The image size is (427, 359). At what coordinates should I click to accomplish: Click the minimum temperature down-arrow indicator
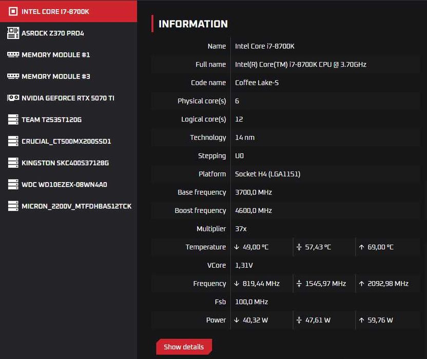[x=237, y=247]
